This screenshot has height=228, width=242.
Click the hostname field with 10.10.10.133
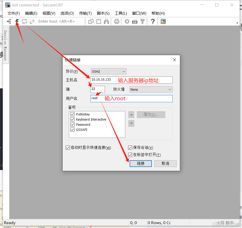(x=131, y=80)
